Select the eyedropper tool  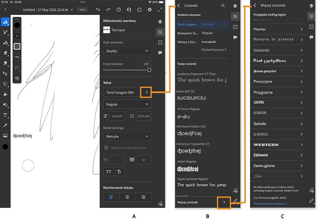(5, 125)
